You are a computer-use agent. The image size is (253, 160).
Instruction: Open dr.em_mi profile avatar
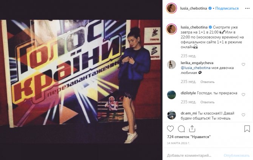pos(171,115)
